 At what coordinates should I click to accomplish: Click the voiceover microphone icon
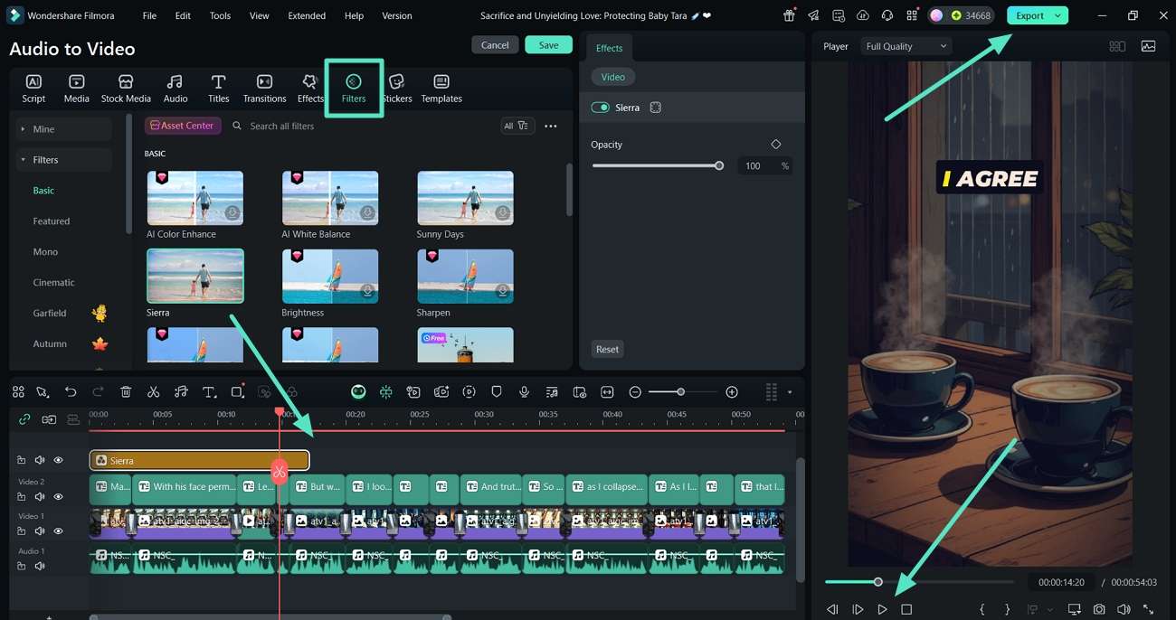pyautogui.click(x=524, y=392)
